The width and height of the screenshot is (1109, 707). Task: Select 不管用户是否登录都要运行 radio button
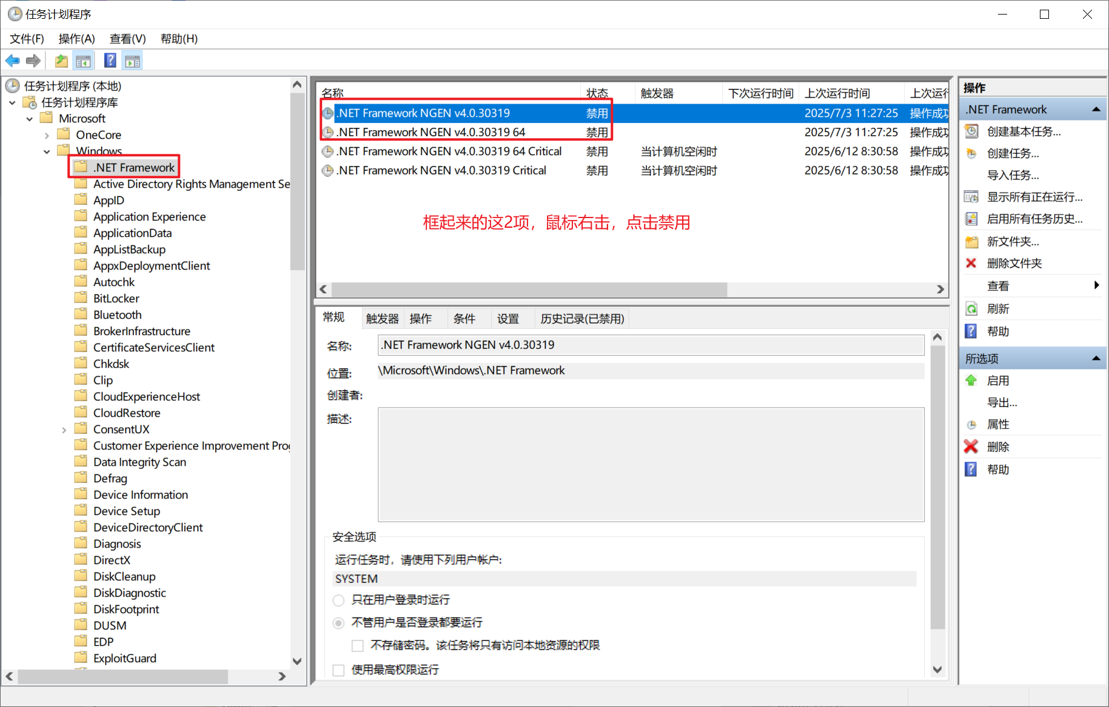(x=338, y=623)
